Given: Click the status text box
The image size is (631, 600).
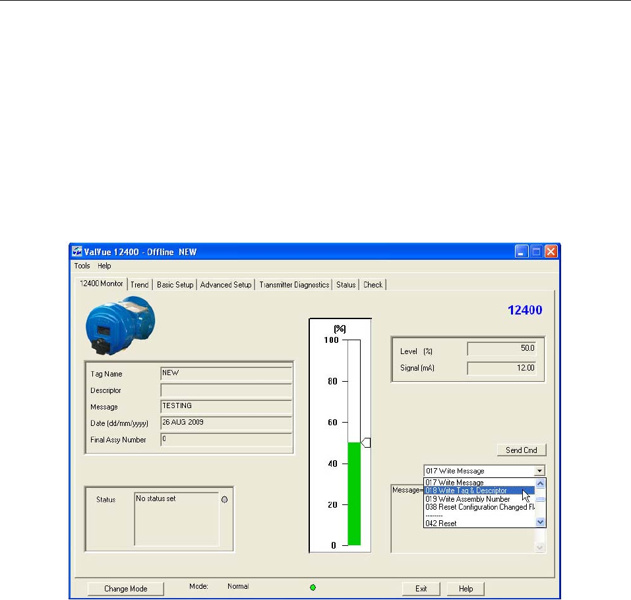Looking at the screenshot, I should (x=177, y=519).
